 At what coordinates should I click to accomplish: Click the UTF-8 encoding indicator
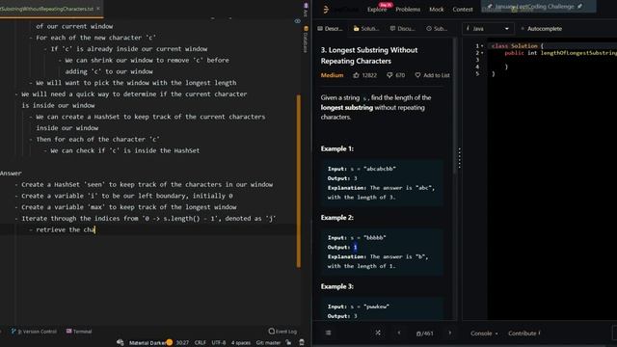(219, 343)
